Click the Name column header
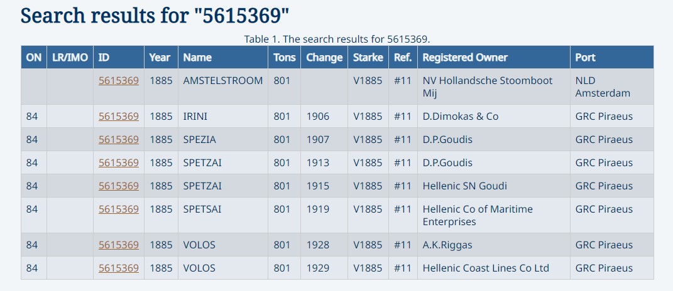This screenshot has height=291, width=673. [x=197, y=58]
